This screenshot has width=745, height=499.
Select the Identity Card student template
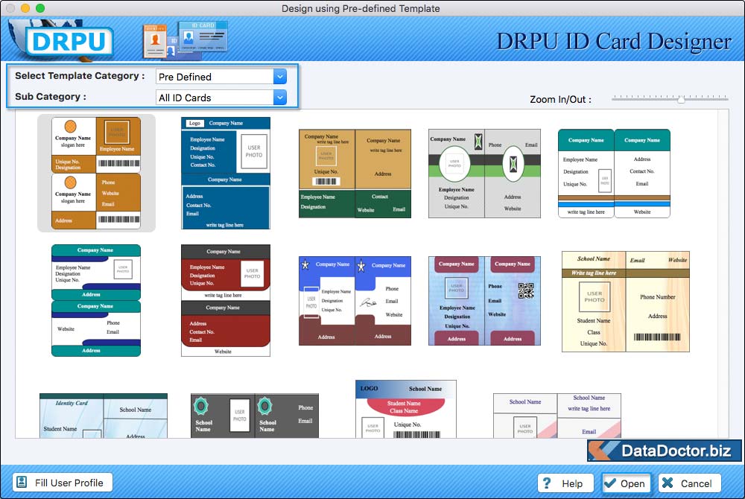coord(104,416)
